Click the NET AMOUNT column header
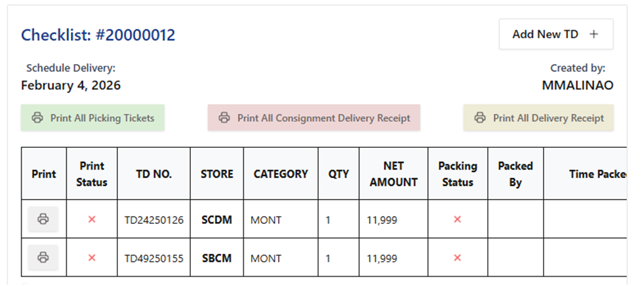 pos(393,174)
